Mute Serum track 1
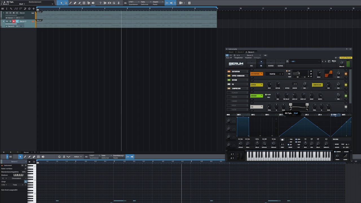 click(7, 13)
